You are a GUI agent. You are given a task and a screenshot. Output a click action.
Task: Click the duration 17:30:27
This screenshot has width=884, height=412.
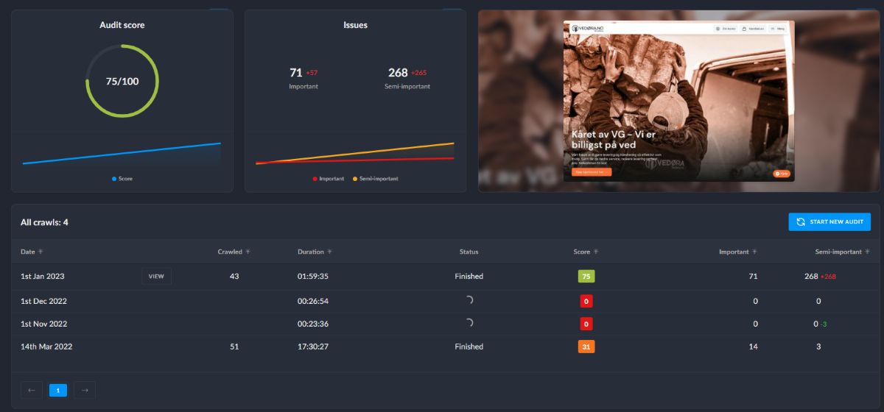tap(313, 347)
